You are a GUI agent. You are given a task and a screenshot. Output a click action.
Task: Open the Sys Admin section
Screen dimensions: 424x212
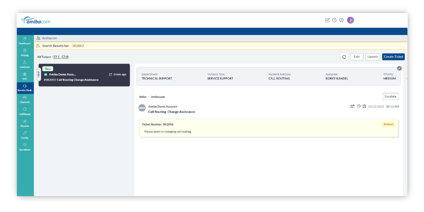pyautogui.click(x=25, y=147)
